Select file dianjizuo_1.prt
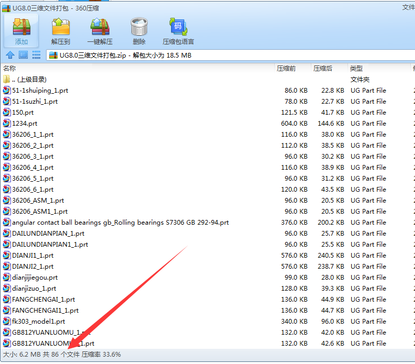Viewport: 415px width, 364px height. [34, 288]
